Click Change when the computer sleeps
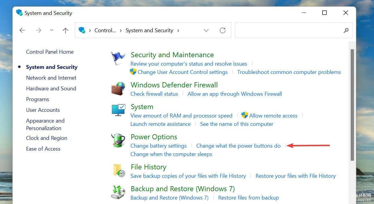This screenshot has width=374, height=204. (171, 154)
